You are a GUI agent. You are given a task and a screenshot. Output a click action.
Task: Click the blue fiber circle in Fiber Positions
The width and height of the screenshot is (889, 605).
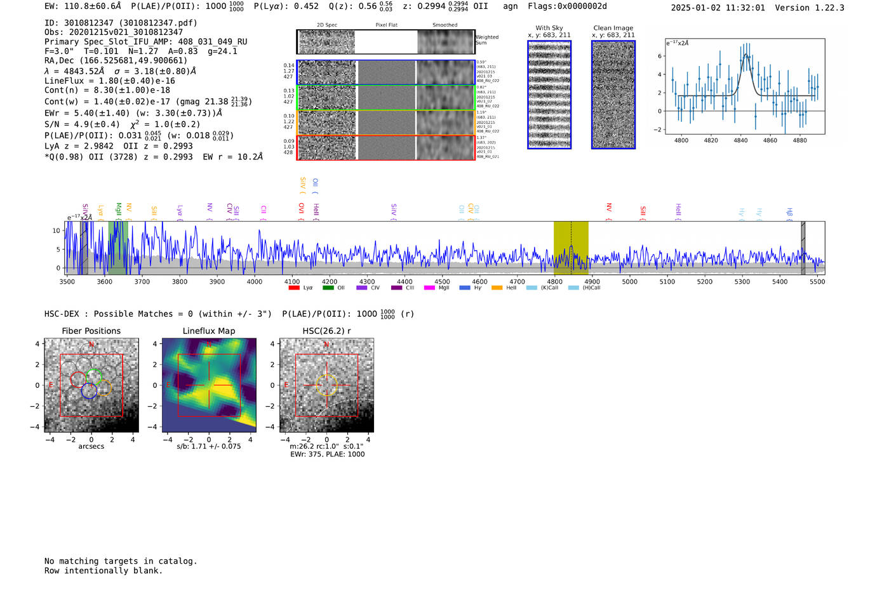point(89,390)
